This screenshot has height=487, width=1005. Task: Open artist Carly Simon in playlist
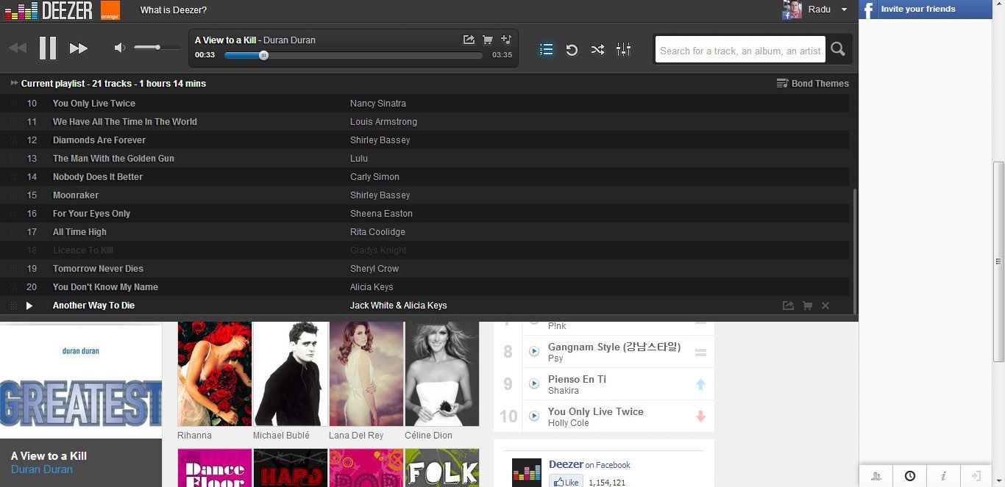374,177
